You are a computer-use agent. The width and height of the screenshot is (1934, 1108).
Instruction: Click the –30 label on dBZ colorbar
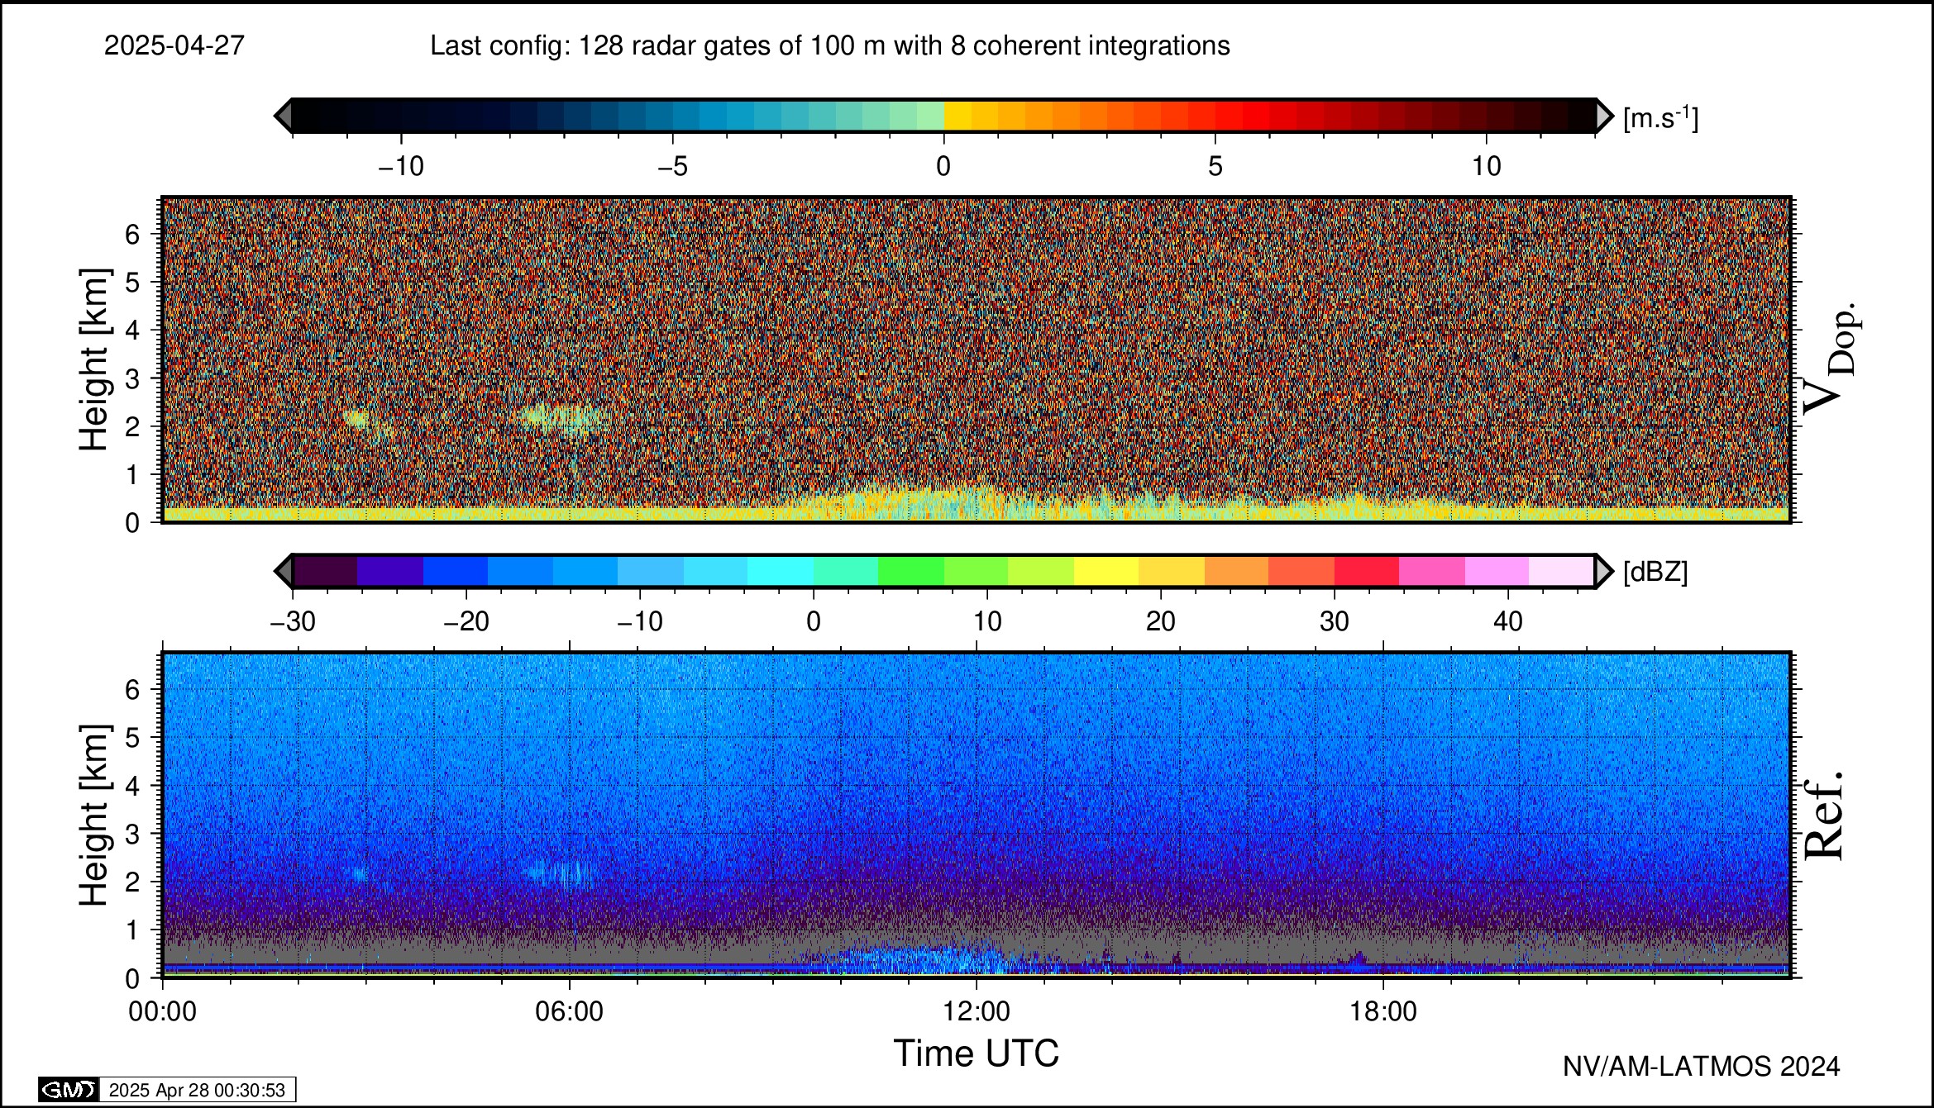[293, 621]
